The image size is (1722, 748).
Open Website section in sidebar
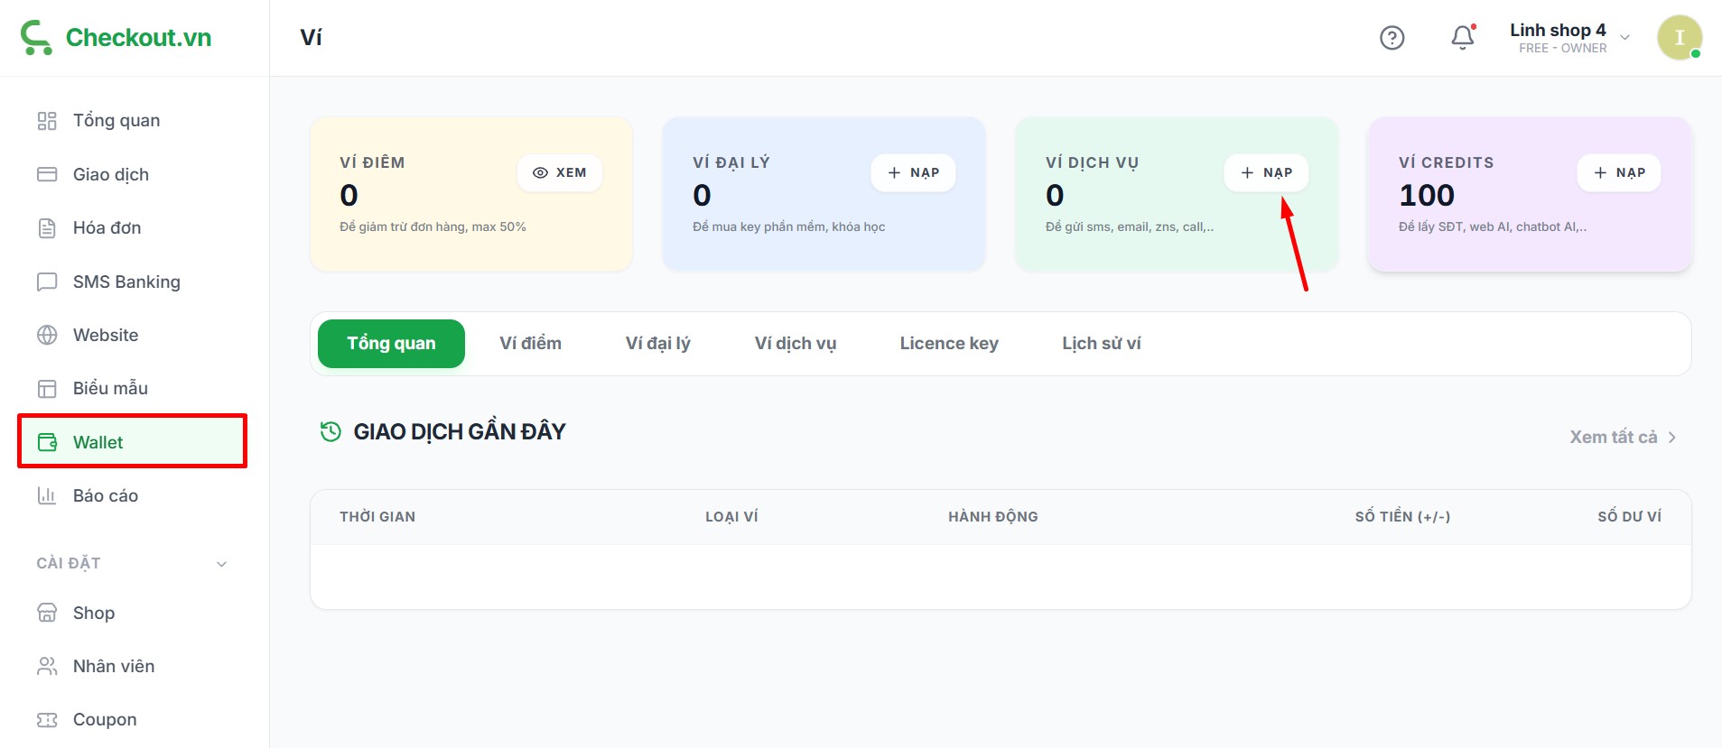point(106,335)
